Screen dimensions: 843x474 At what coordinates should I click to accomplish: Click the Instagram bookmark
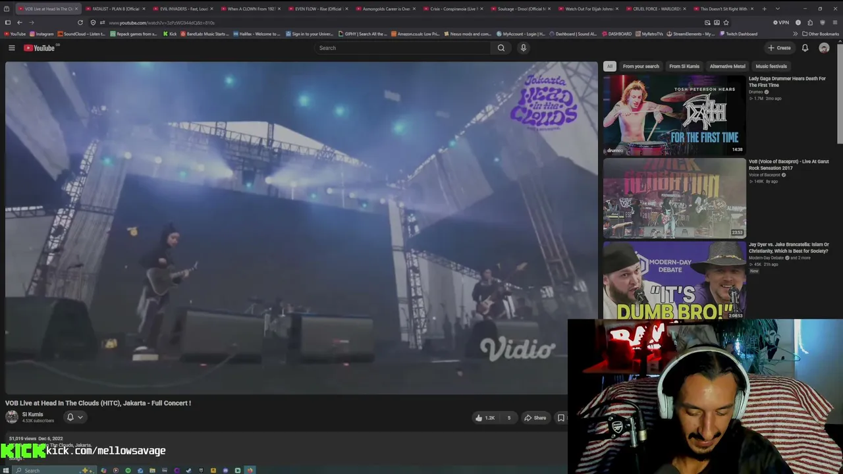coord(41,34)
